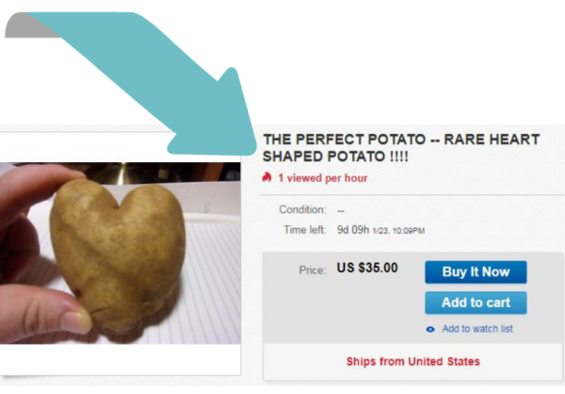The width and height of the screenshot is (565, 394).
Task: Open the heart shaped potato photo
Action: 121,253
